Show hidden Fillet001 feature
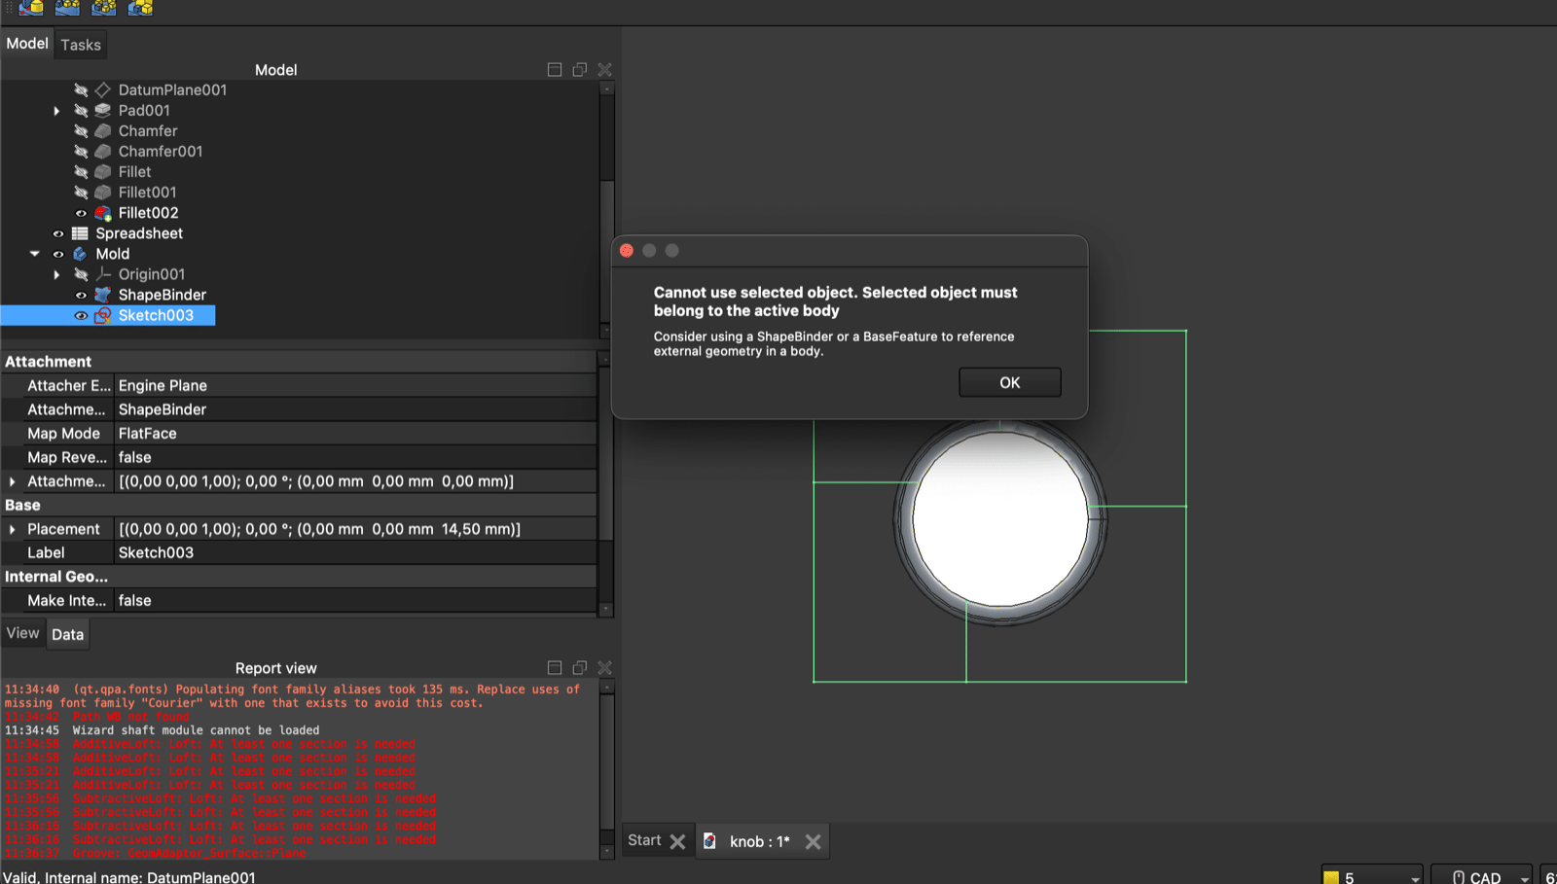This screenshot has height=884, width=1557. 81,192
